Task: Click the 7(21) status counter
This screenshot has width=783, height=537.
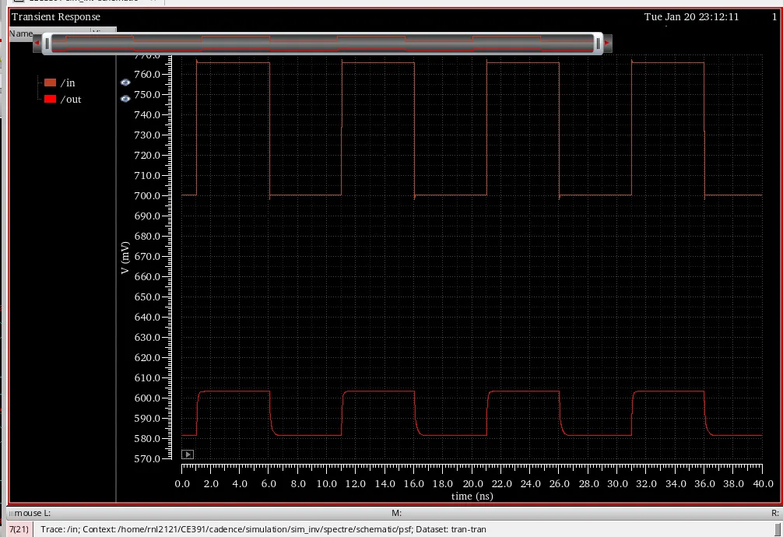Action: 19,529
